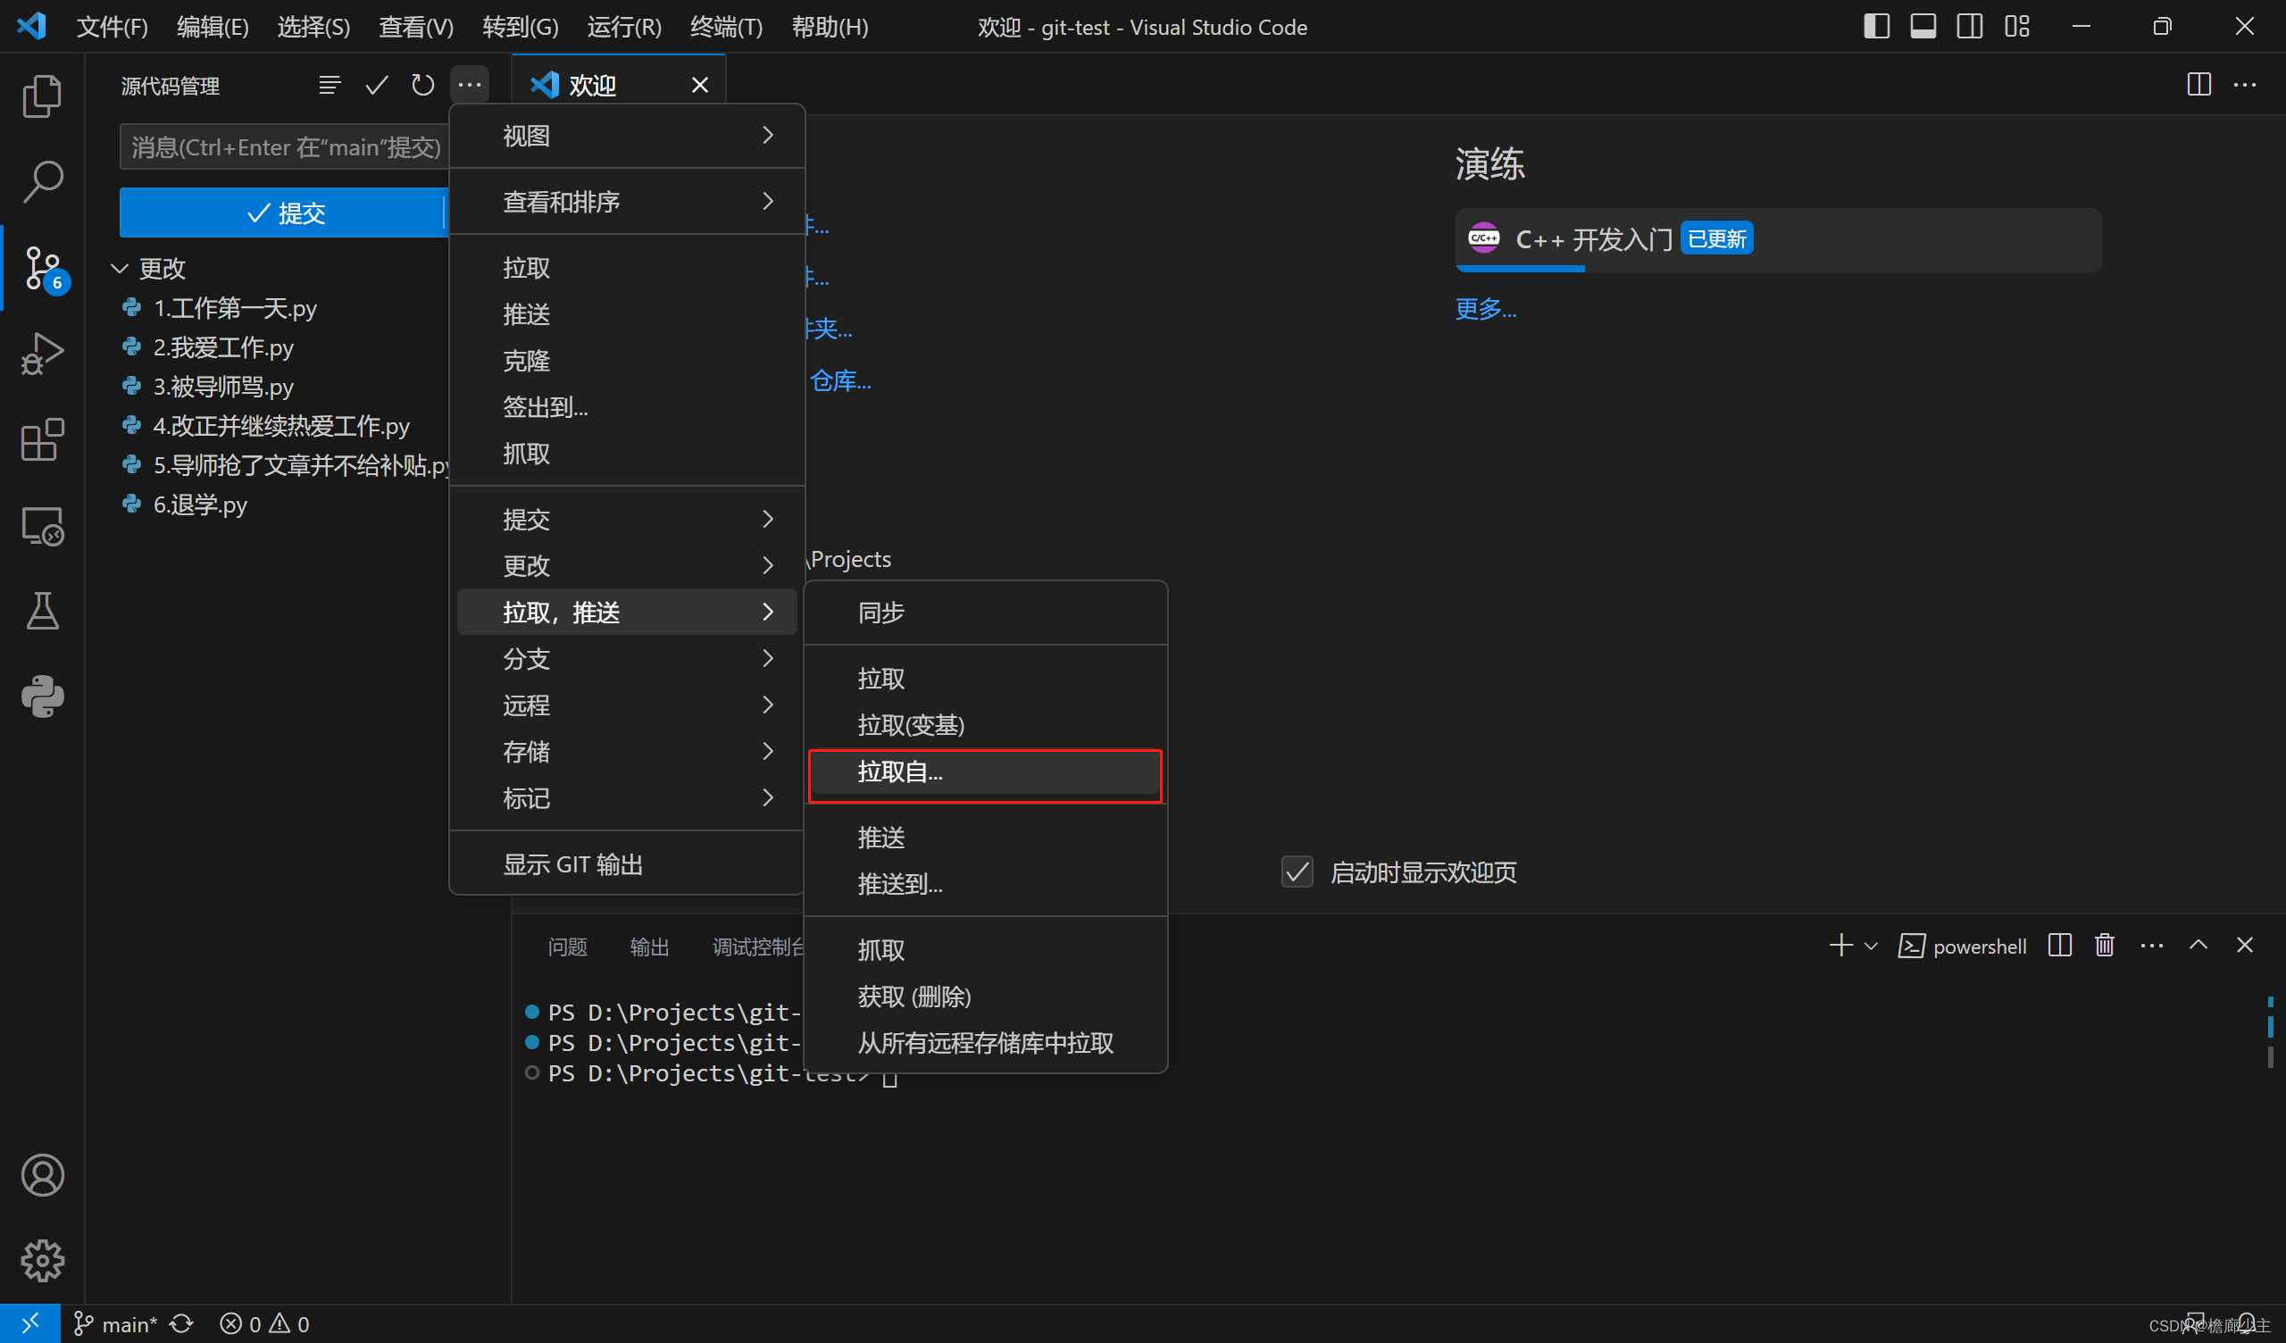Select 同步 in the submenu
The height and width of the screenshot is (1343, 2286).
click(985, 613)
